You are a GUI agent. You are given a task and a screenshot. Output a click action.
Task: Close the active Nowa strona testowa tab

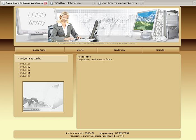click(45, 3)
